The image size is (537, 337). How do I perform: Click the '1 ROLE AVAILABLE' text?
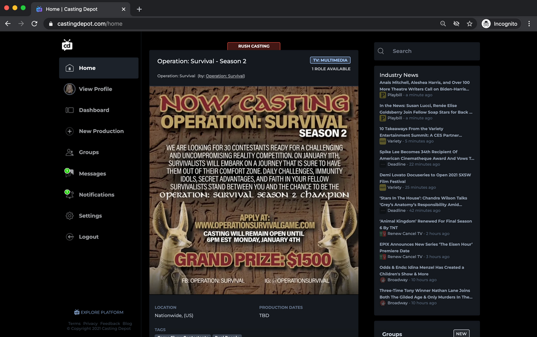[331, 69]
